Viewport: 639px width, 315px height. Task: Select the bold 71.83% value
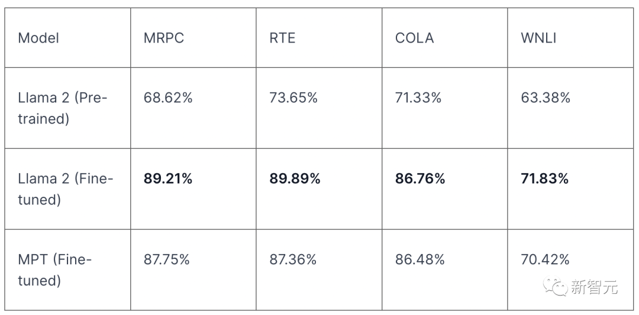[544, 178]
